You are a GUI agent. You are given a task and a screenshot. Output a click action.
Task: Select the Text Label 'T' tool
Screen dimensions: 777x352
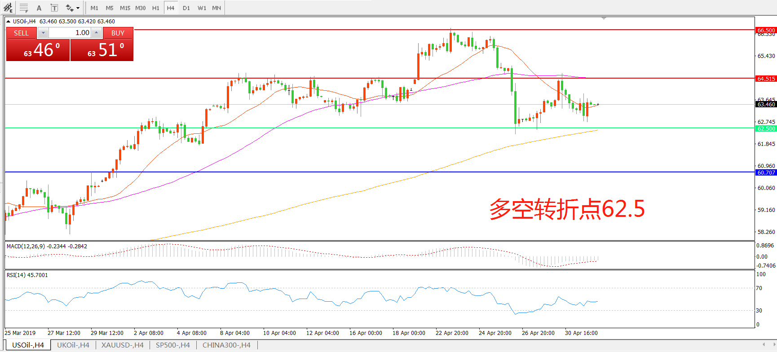(54, 8)
